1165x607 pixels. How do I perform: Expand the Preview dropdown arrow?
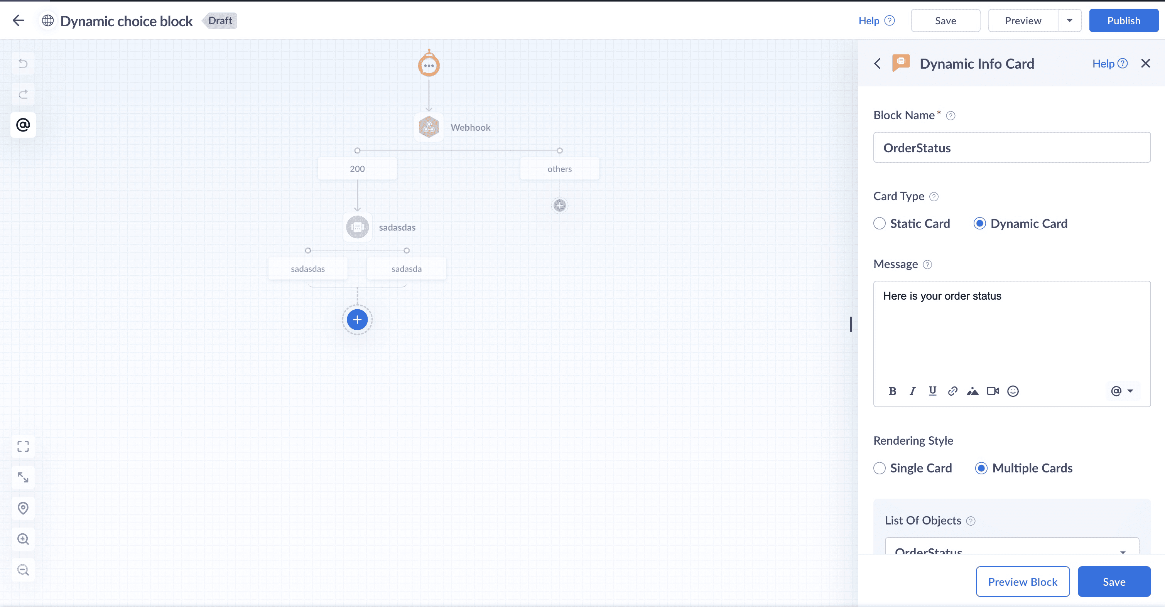coord(1070,21)
